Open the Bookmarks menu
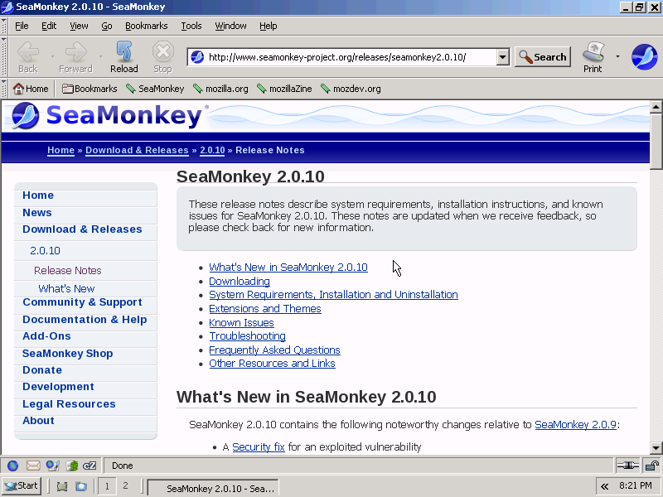This screenshot has width=663, height=497. (146, 26)
